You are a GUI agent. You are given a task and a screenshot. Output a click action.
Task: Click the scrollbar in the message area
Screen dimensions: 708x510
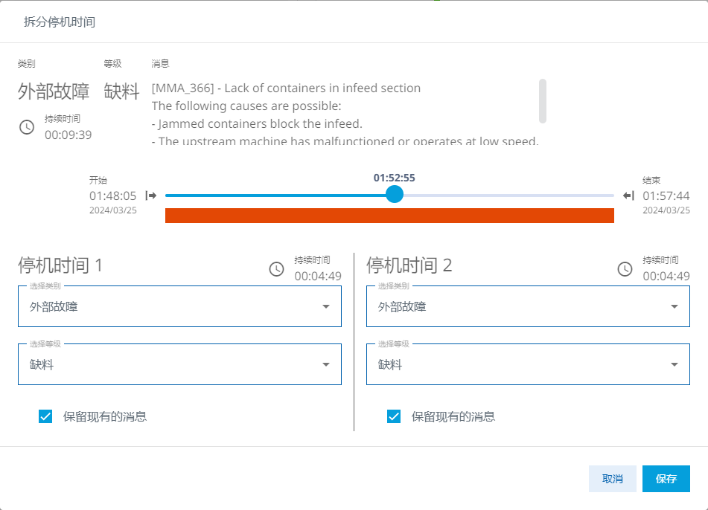pyautogui.click(x=543, y=100)
